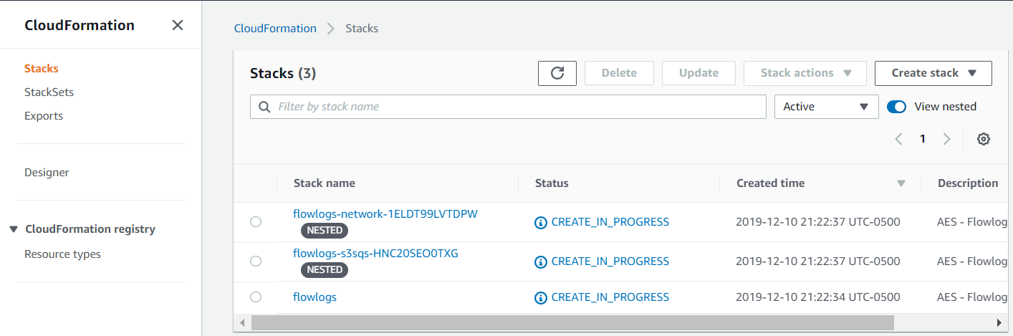This screenshot has width=1013, height=336.
Task: Collapse the CloudFormation registry section
Action: [13, 229]
